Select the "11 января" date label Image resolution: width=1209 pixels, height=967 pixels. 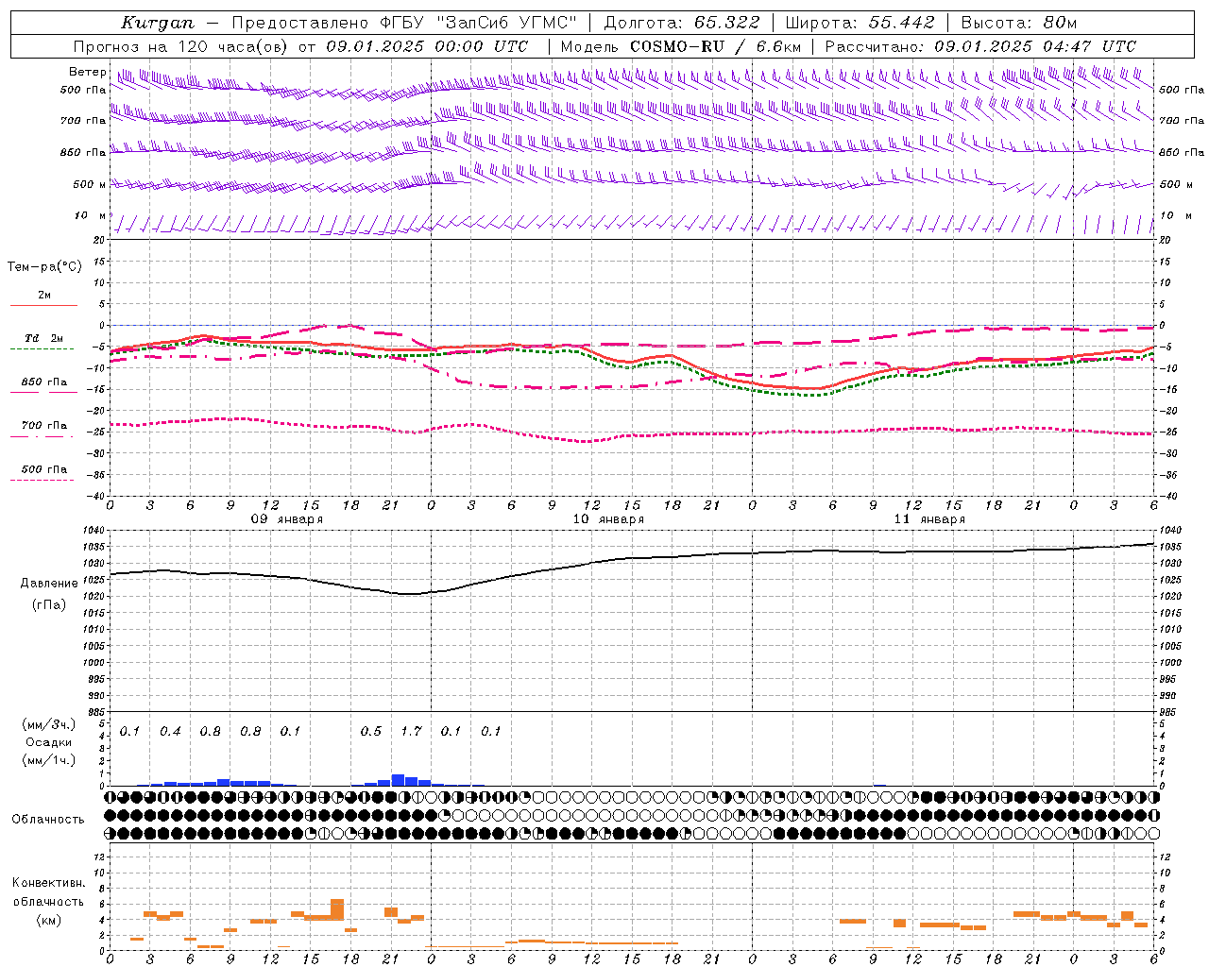coord(929,519)
